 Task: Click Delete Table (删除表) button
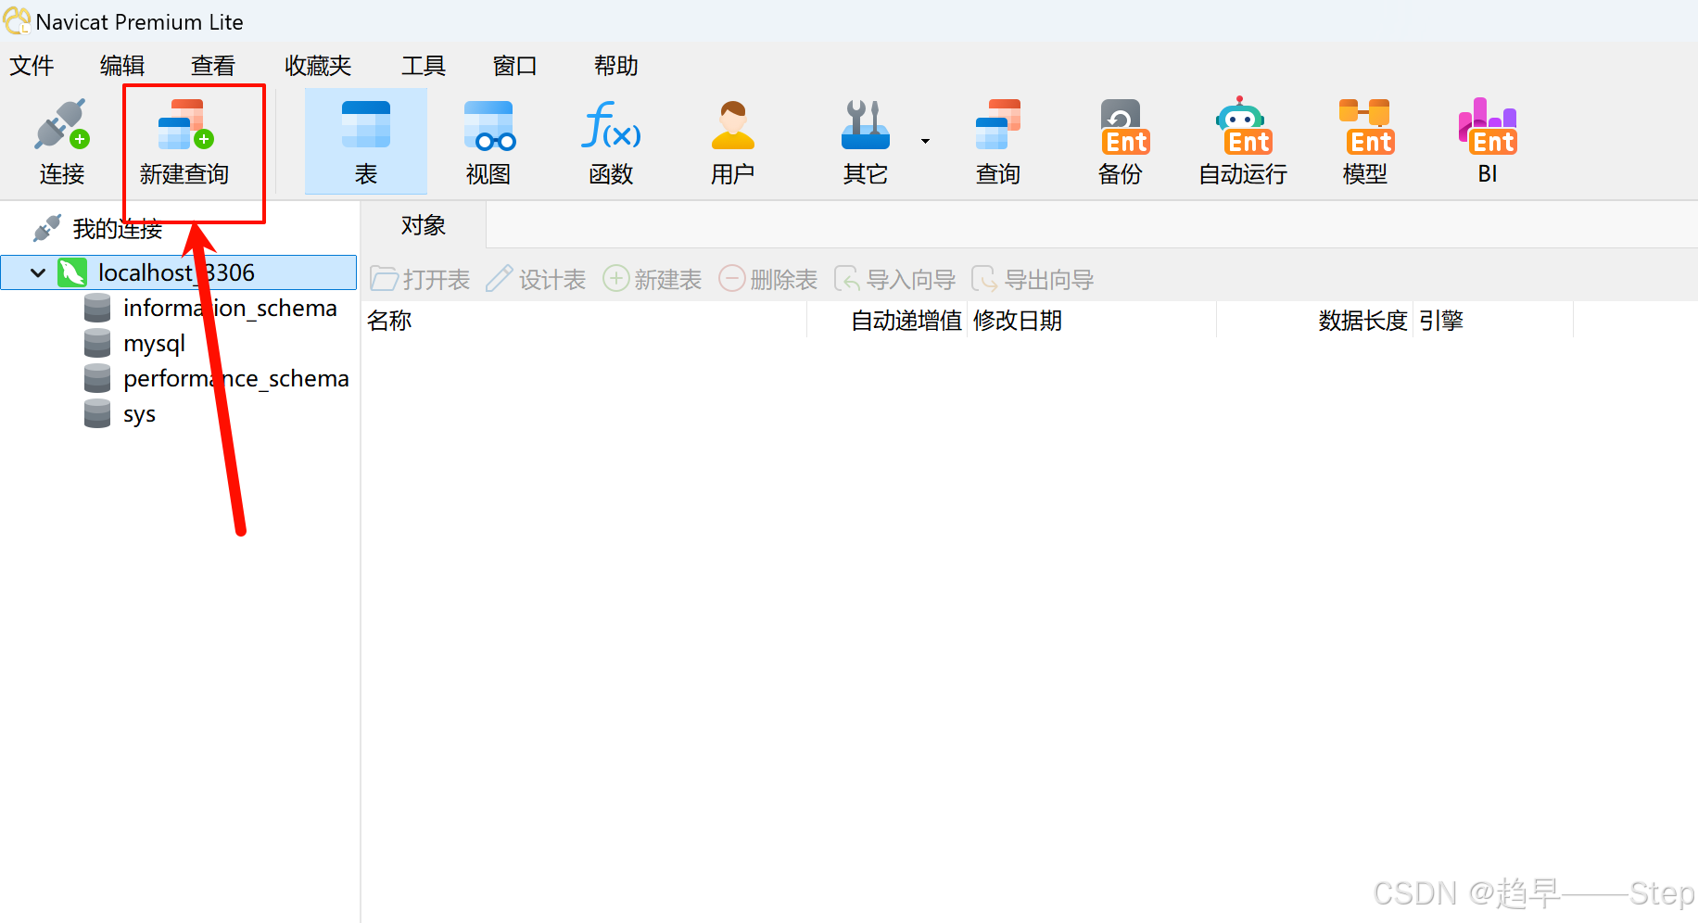pyautogui.click(x=768, y=279)
